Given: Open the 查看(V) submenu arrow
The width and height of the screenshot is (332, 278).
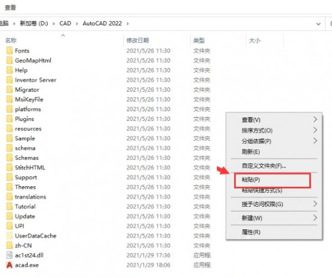Looking at the screenshot, I should [315, 119].
